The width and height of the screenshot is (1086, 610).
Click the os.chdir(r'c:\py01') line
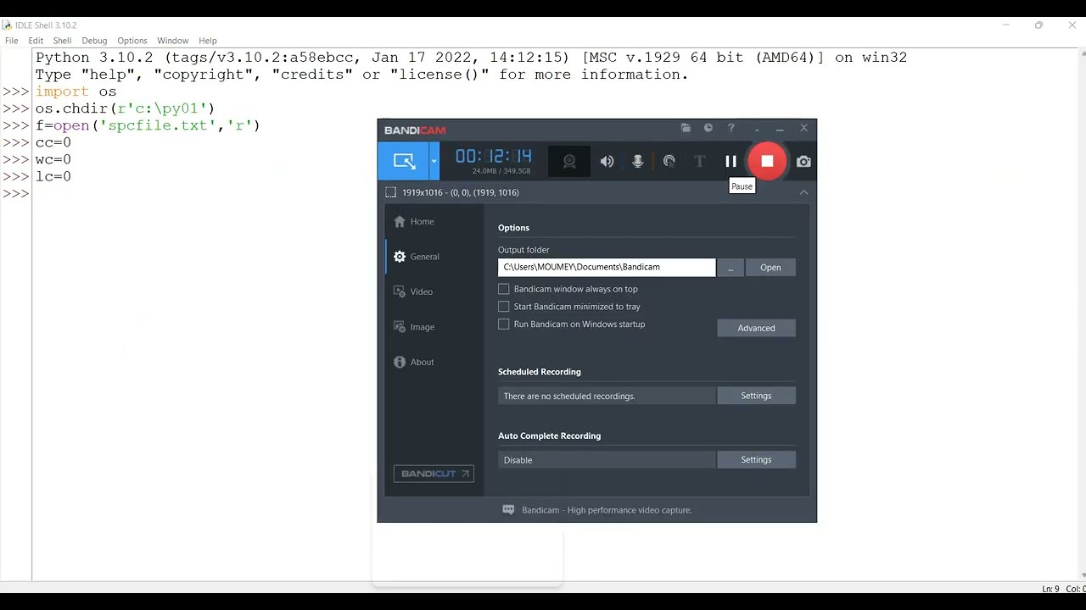[x=125, y=108]
